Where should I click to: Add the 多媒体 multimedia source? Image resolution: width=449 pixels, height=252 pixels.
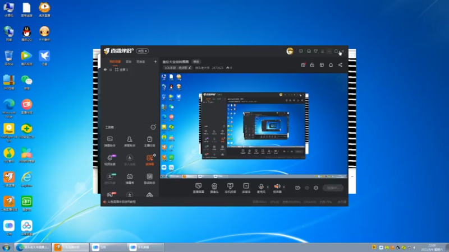tap(246, 188)
